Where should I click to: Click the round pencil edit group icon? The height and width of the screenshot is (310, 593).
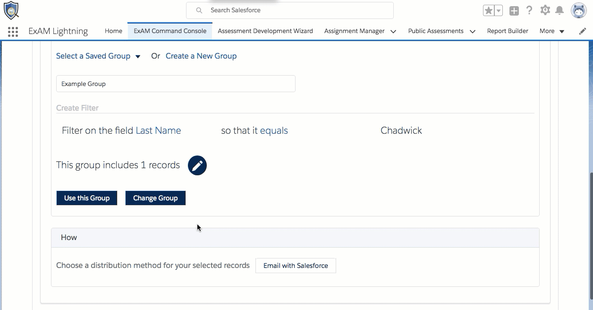197,165
